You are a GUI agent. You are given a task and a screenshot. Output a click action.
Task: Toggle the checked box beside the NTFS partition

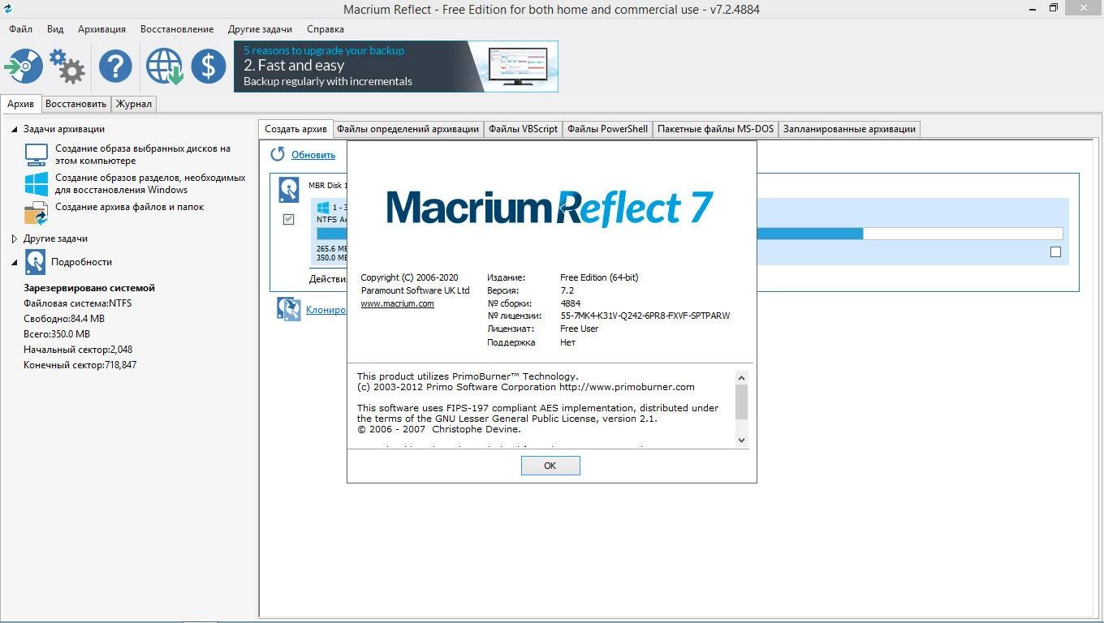click(288, 219)
